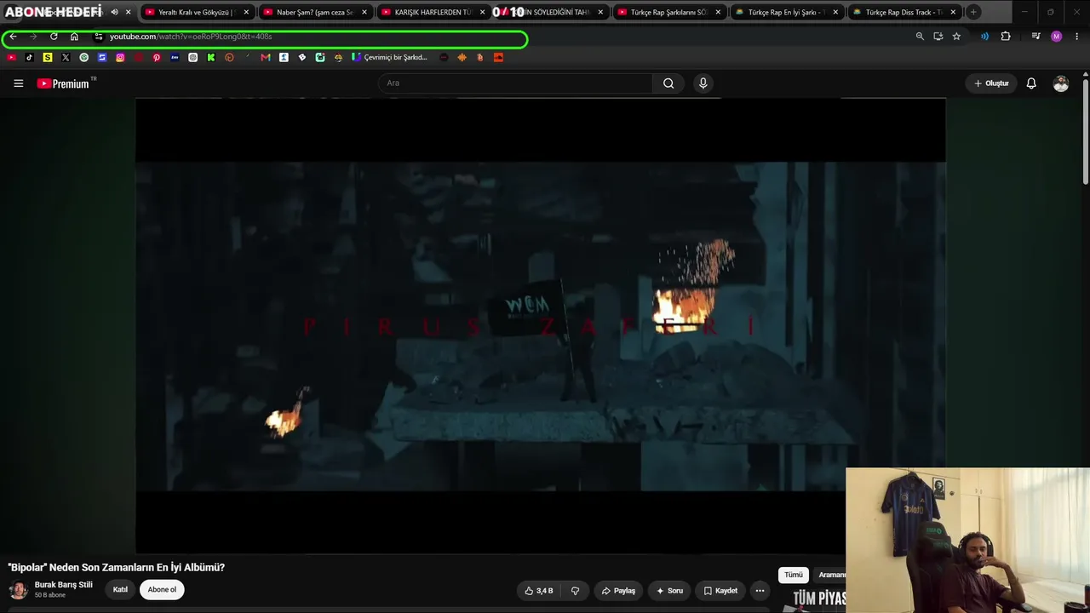
Task: Click the install app icon in address bar
Action: pos(938,37)
